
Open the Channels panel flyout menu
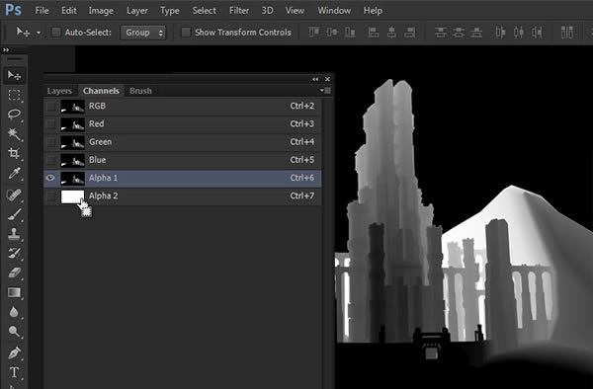click(325, 90)
